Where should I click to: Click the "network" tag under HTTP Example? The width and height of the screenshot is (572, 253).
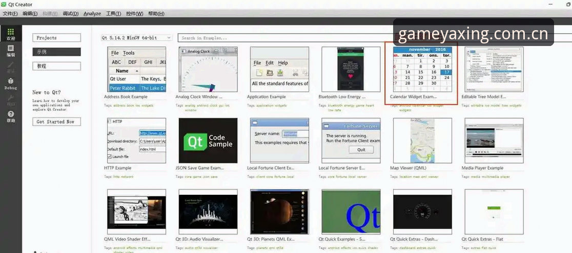point(127,177)
